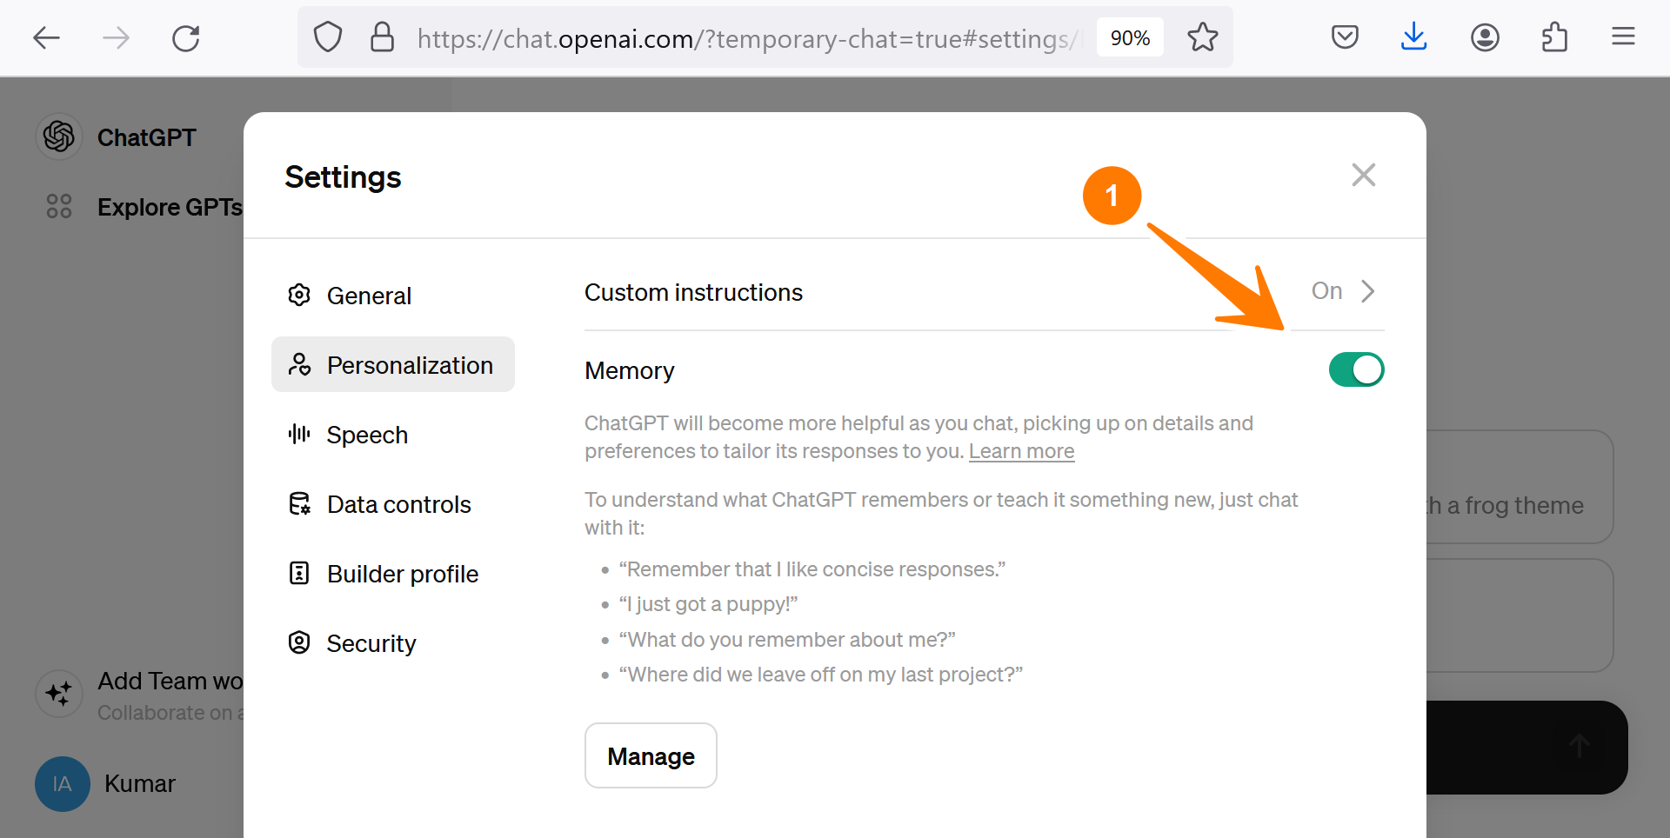
Task: Click the 90% zoom indicator
Action: click(x=1130, y=37)
